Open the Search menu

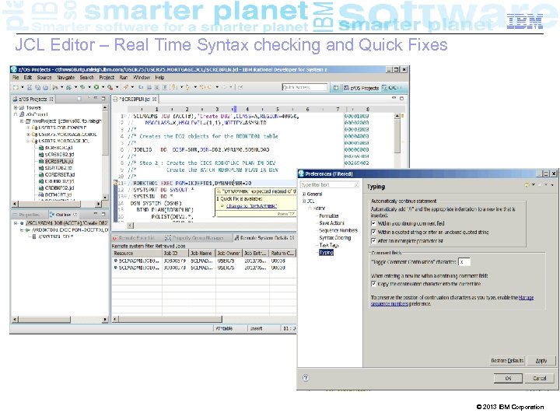[87, 78]
